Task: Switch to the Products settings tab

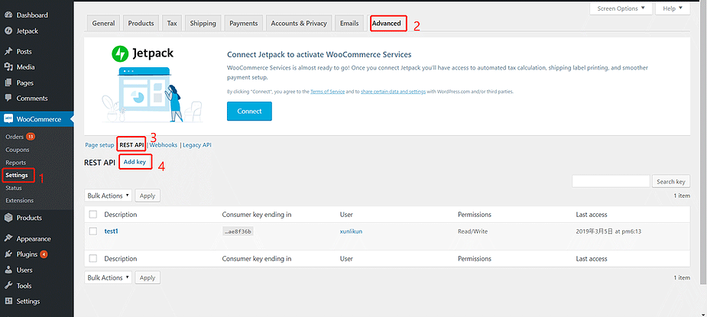Action: (141, 23)
